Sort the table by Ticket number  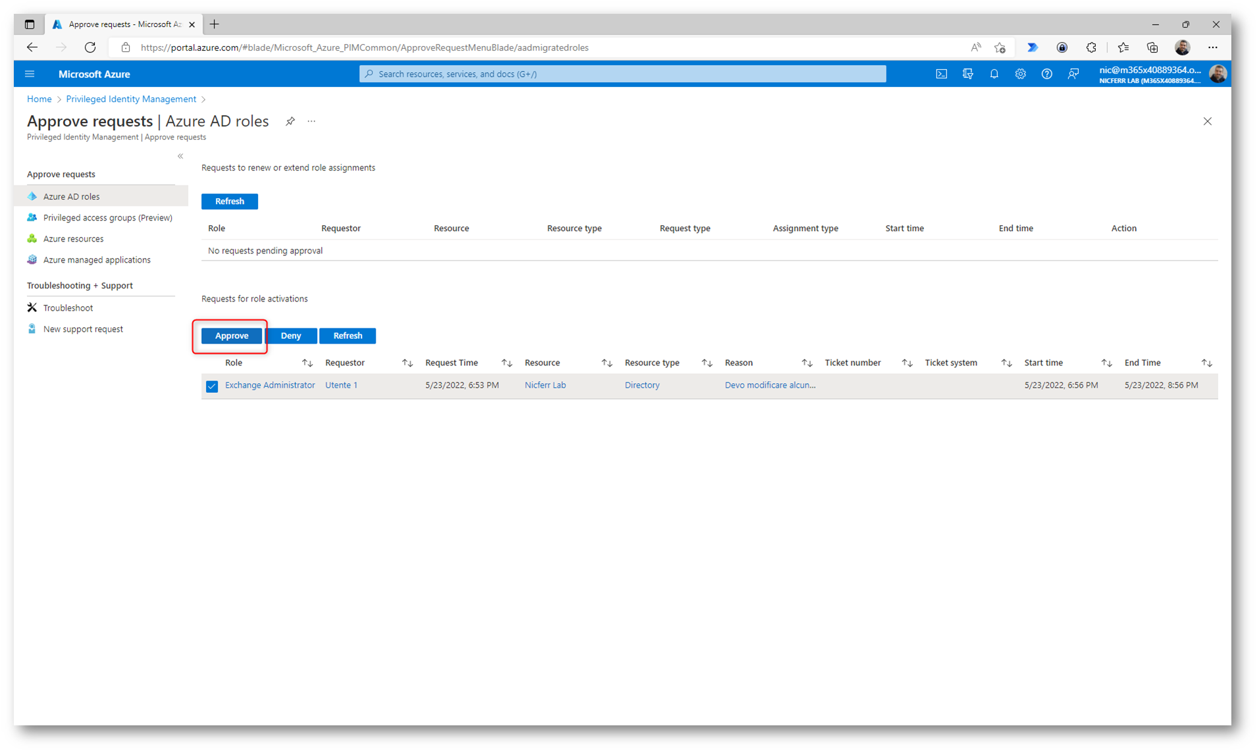point(907,363)
